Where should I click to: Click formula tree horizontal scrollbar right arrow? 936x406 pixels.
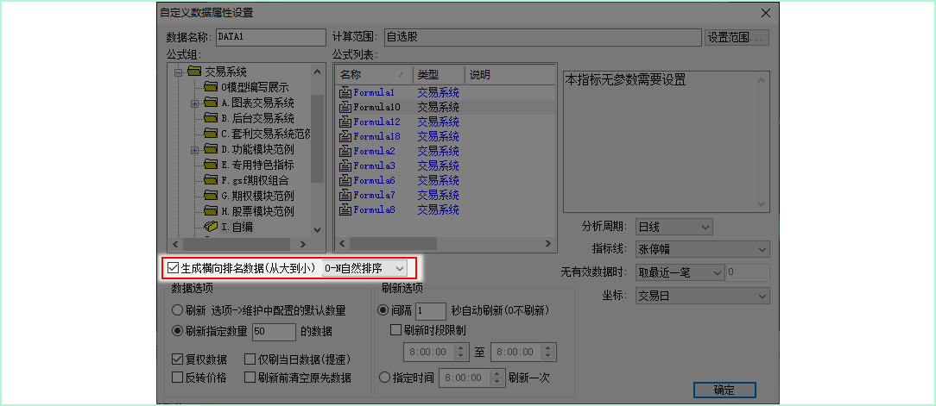click(x=303, y=245)
